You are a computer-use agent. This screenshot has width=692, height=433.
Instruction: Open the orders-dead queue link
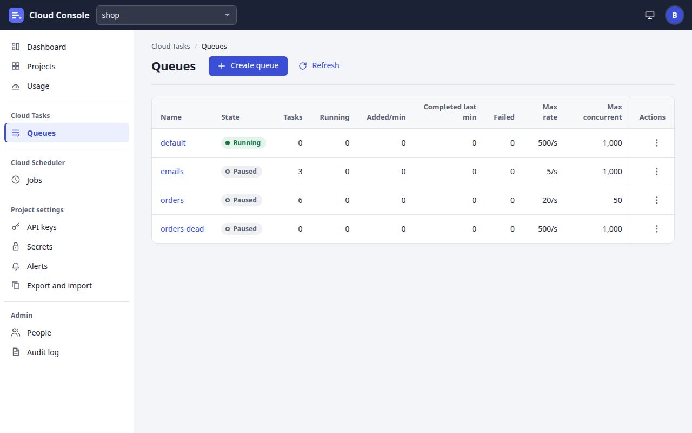(182, 229)
